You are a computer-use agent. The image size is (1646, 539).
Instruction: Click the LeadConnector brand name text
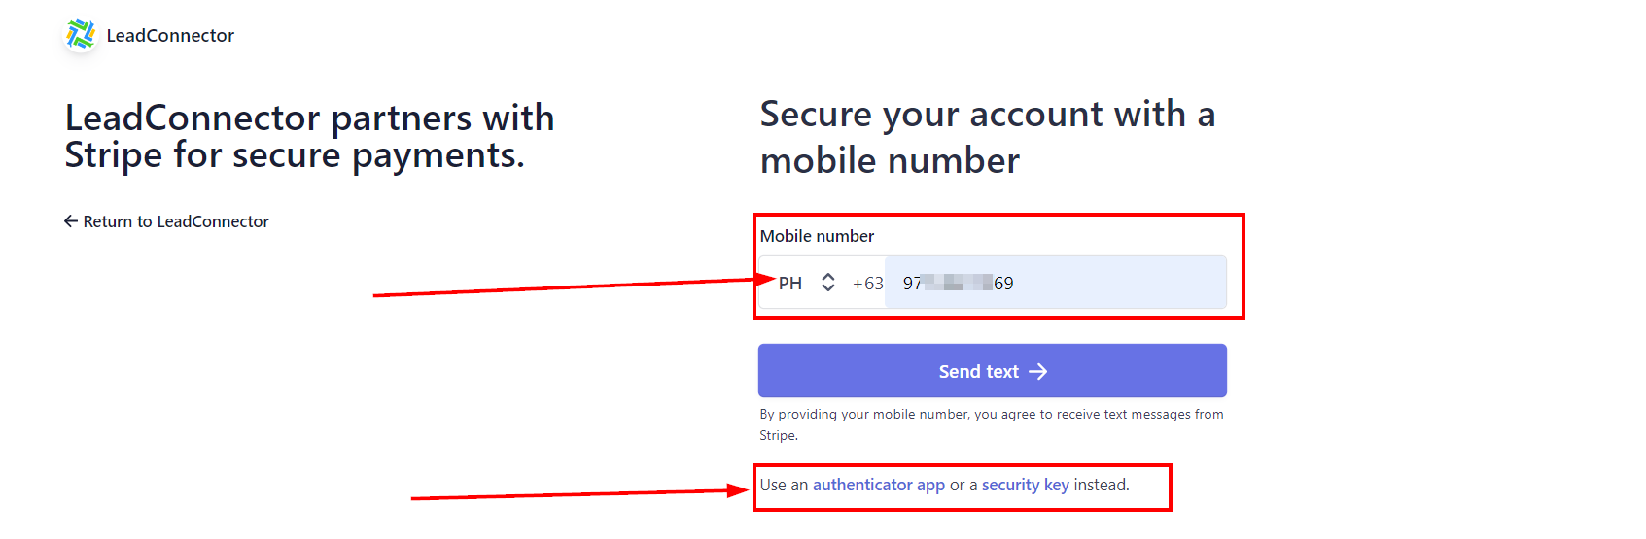point(170,36)
